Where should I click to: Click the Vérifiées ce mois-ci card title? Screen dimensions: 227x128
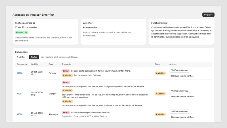click(x=25, y=23)
